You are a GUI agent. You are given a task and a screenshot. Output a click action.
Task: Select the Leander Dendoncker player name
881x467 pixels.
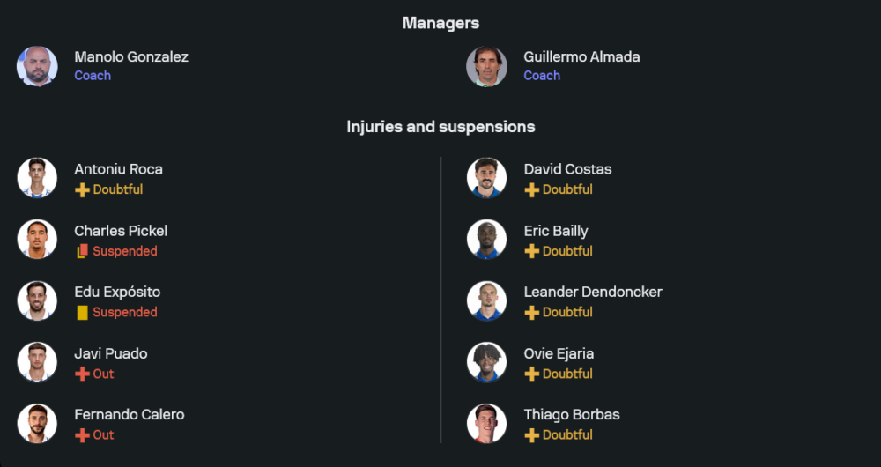[593, 292]
